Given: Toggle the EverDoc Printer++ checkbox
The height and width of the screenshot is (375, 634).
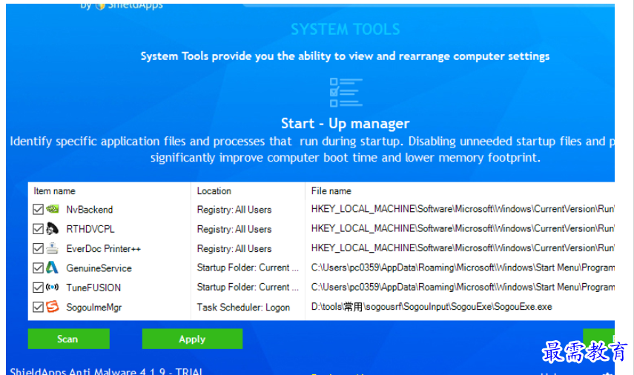Looking at the screenshot, I should pos(38,248).
